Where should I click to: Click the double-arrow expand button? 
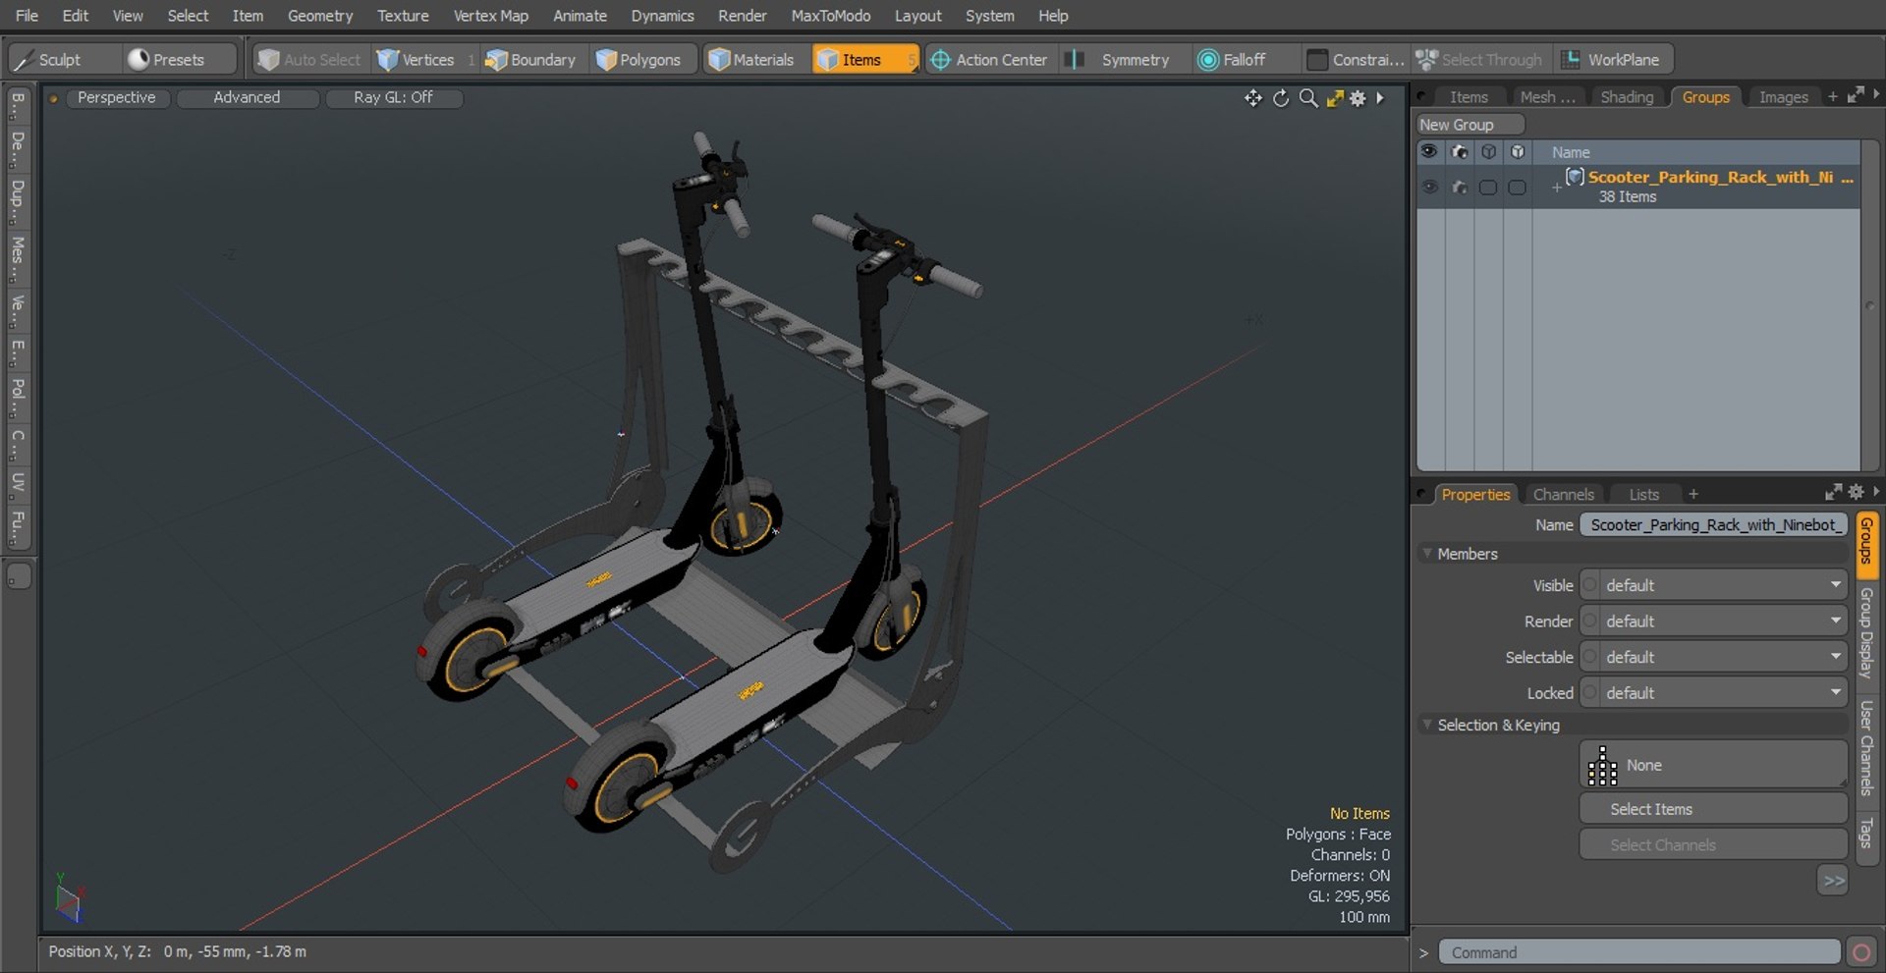pyautogui.click(x=1833, y=881)
